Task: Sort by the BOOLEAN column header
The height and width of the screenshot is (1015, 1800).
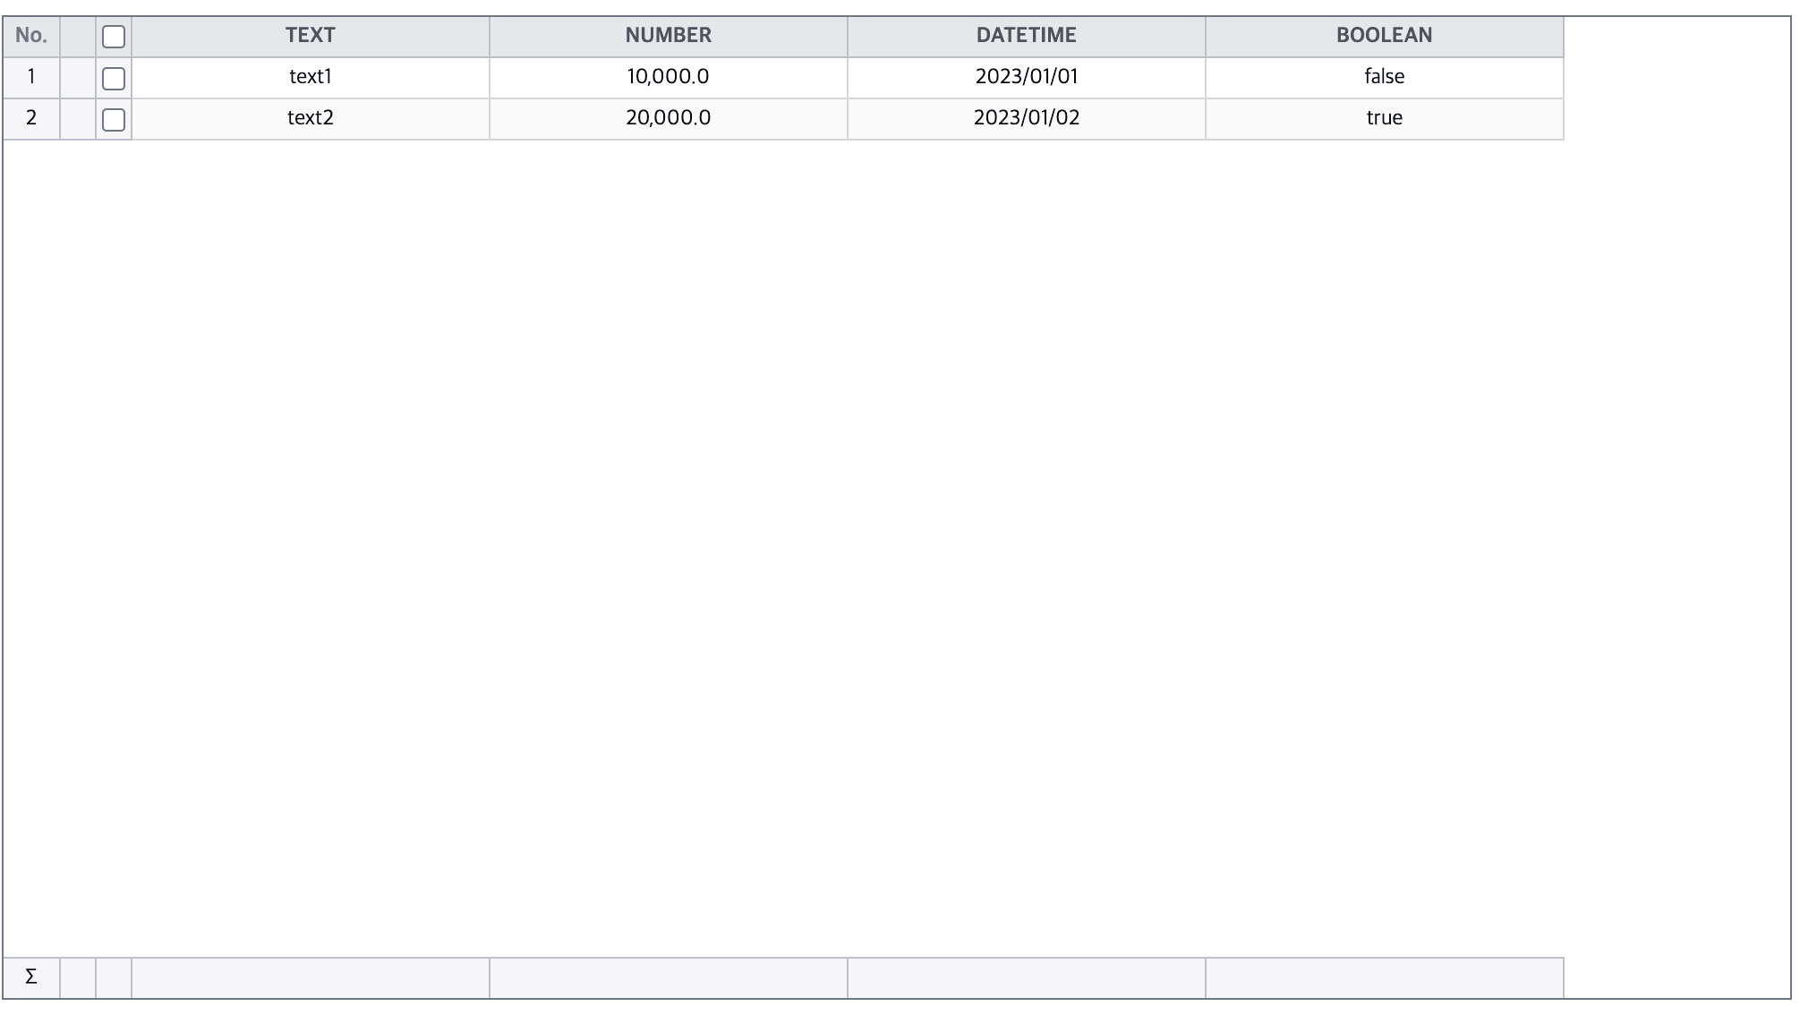Action: pos(1385,37)
